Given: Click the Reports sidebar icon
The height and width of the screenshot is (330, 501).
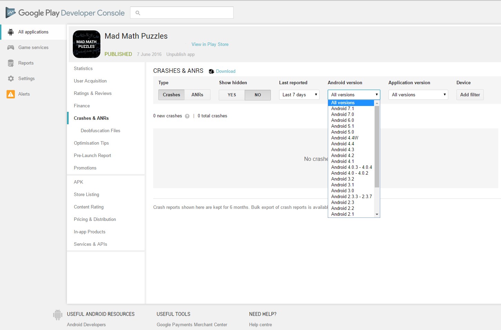Looking at the screenshot, I should (x=10, y=63).
